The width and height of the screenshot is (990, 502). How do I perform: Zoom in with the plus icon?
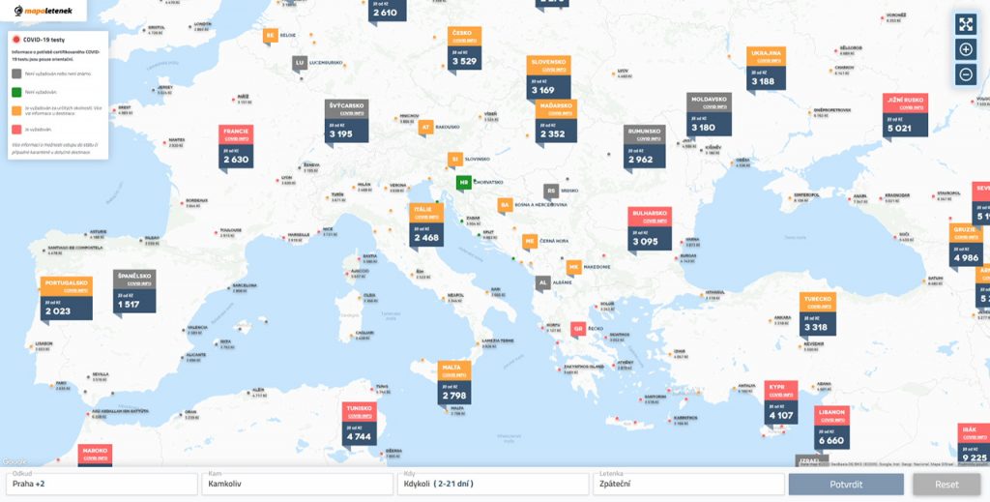point(965,49)
